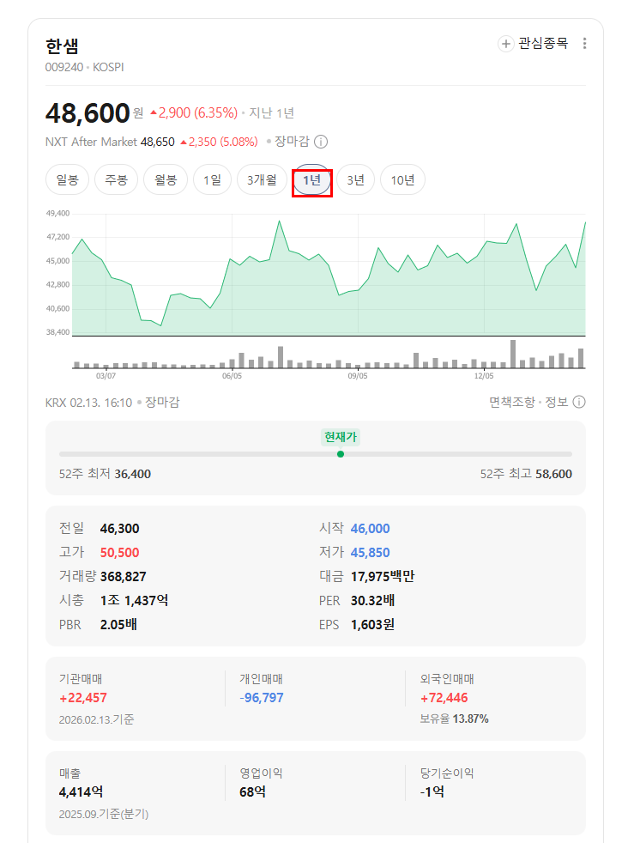Click the 전일 value 46,300

(x=120, y=529)
